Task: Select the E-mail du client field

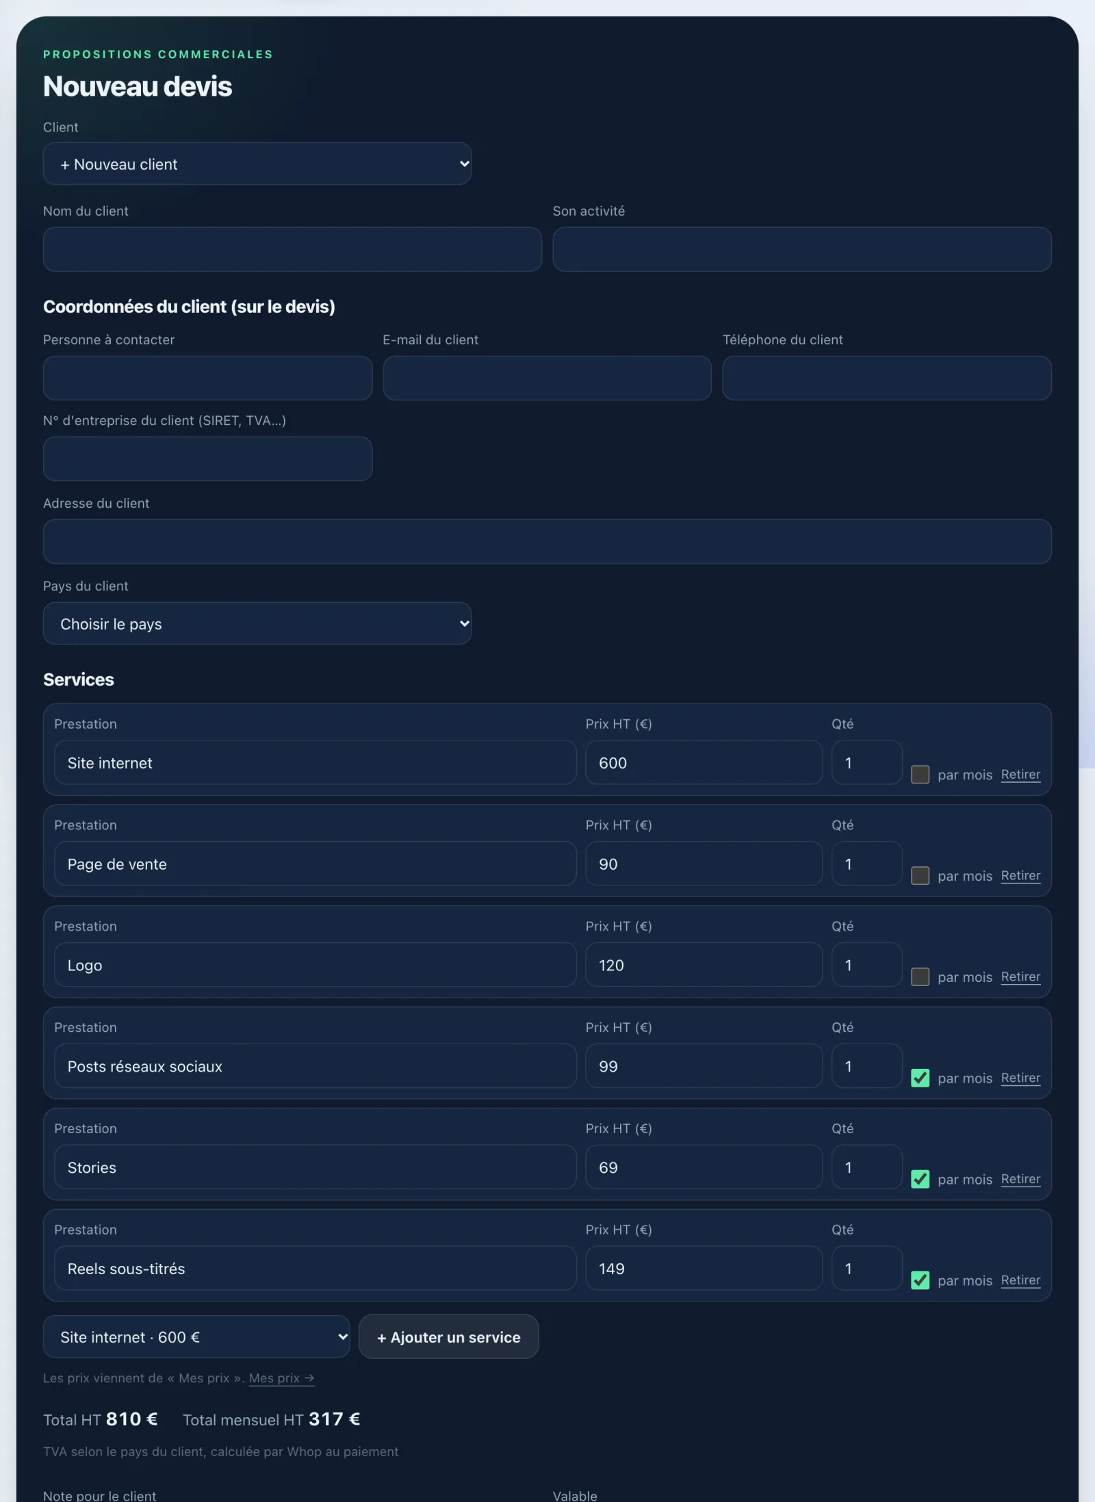Action: point(547,378)
